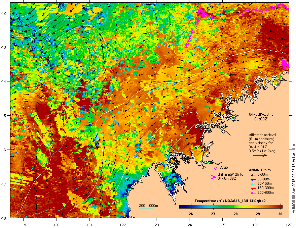Click the longitude axis label 125
Screen dimensions: 296x228
point(222,225)
